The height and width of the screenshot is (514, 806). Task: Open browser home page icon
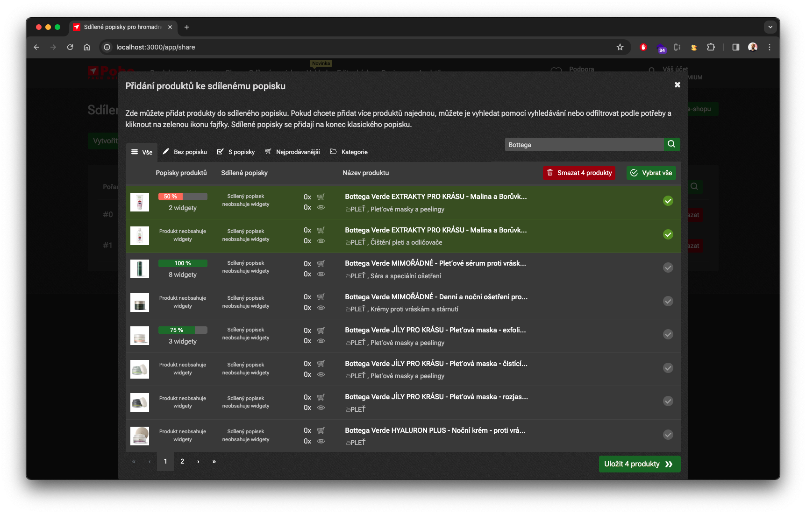[x=87, y=47]
